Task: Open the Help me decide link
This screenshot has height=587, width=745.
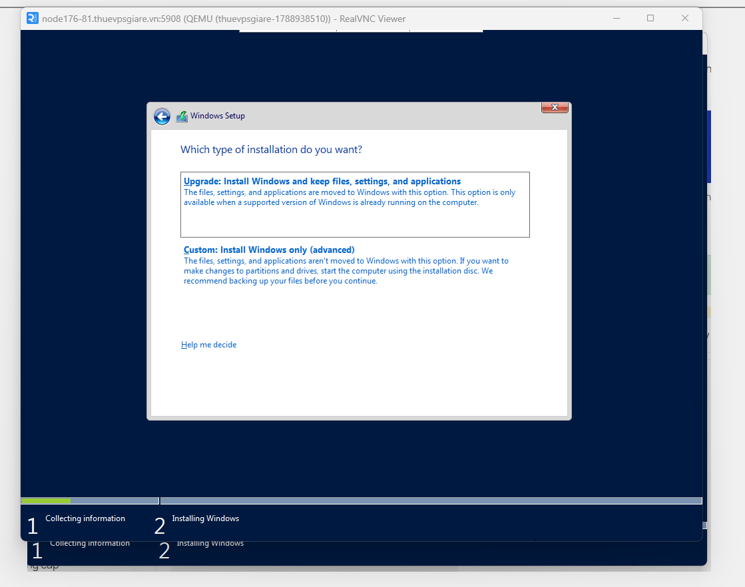Action: tap(208, 345)
